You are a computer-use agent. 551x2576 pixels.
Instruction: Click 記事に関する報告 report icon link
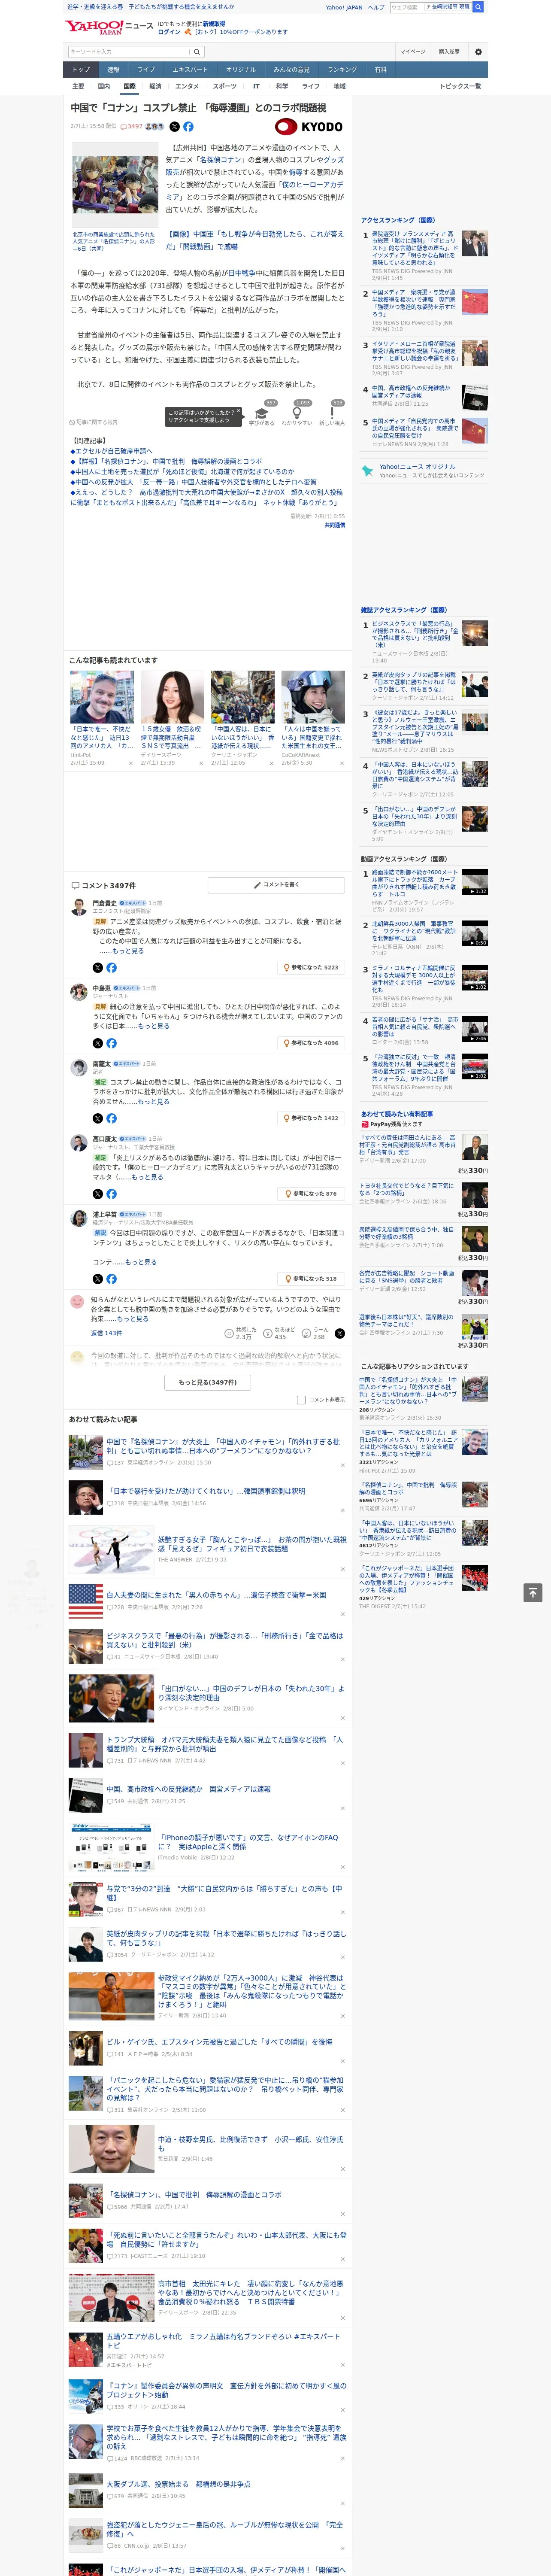coord(93,422)
